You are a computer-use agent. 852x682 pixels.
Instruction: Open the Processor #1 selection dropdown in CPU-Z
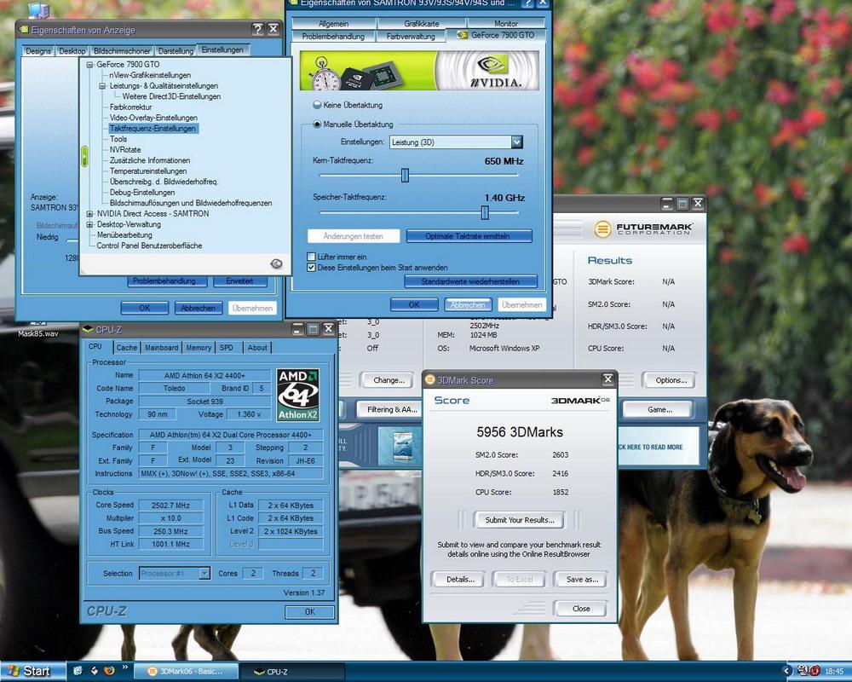(204, 573)
